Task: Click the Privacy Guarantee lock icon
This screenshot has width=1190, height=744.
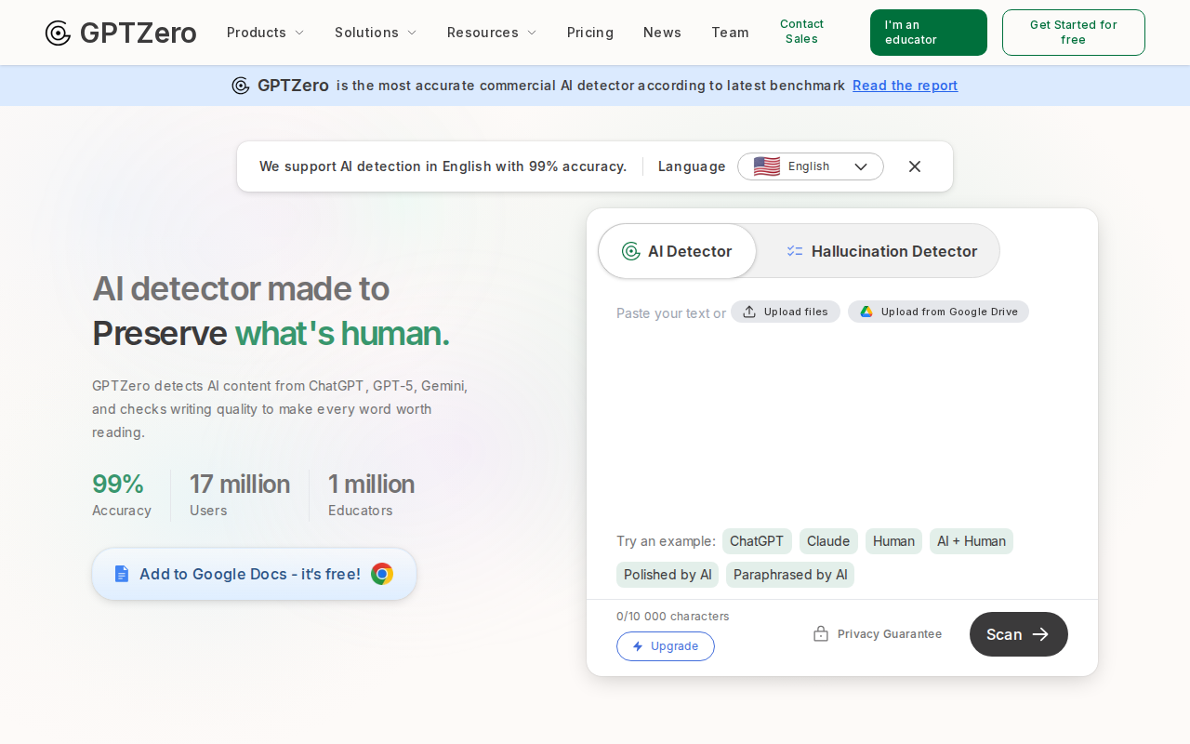Action: pyautogui.click(x=821, y=633)
